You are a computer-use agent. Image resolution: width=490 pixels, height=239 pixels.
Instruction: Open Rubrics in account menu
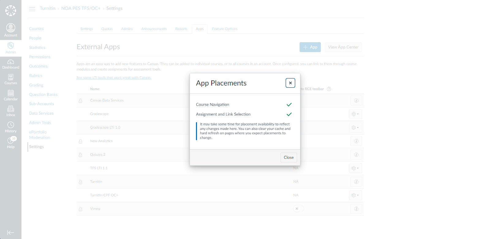pyautogui.click(x=36, y=76)
